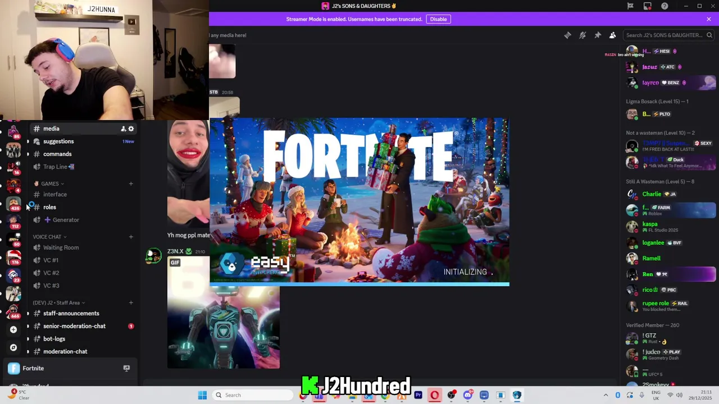Collapse the (DEV) J2 Staff Area category
This screenshot has height=404, width=719.
(x=58, y=303)
